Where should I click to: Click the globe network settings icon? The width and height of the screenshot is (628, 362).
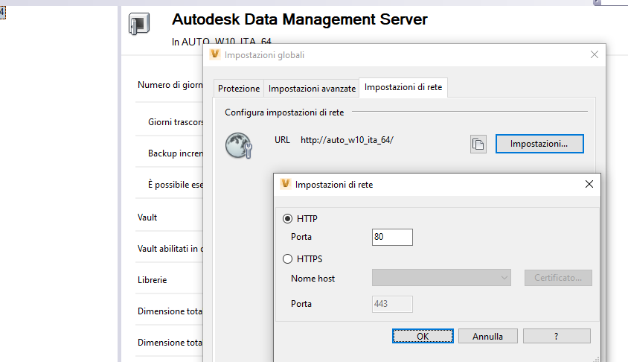click(x=240, y=145)
